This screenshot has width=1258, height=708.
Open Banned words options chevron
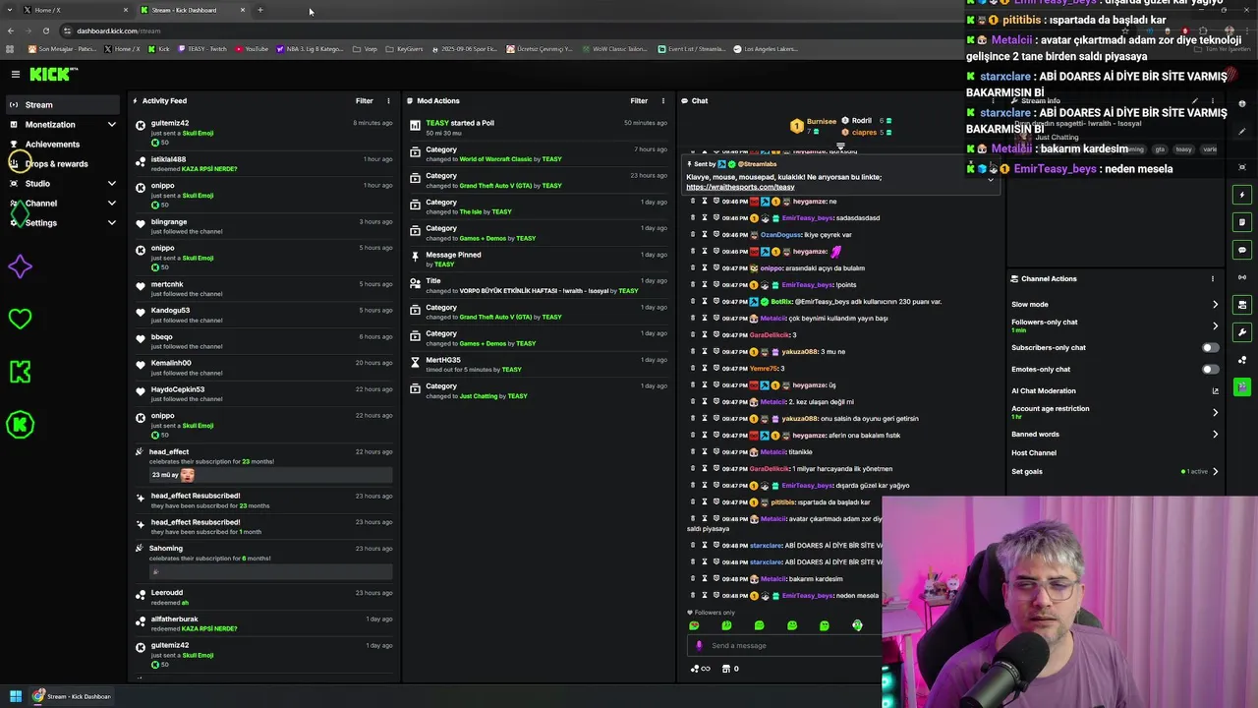pos(1215,434)
